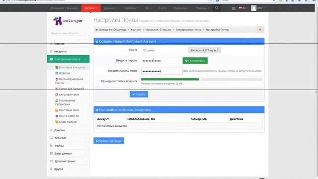This screenshot has width=318, height=179.
Task: Click the Update Disk Usage button
Action: pyautogui.click(x=109, y=141)
